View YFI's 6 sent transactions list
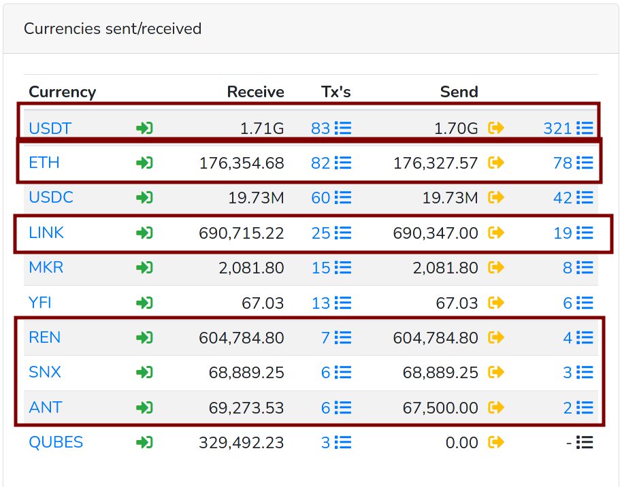Screen dimensions: 622x487 coord(578,303)
